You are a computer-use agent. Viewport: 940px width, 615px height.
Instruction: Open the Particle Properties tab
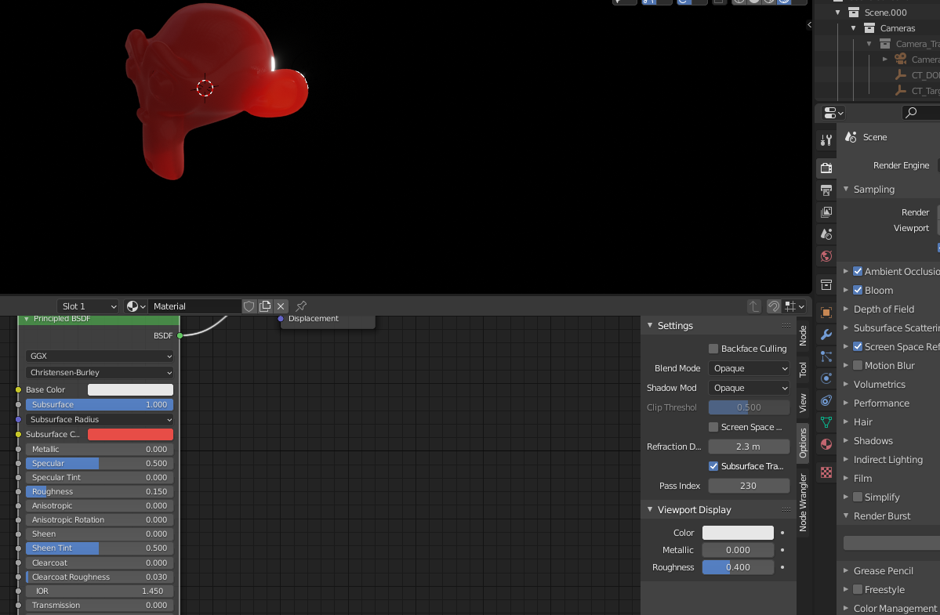coord(826,357)
